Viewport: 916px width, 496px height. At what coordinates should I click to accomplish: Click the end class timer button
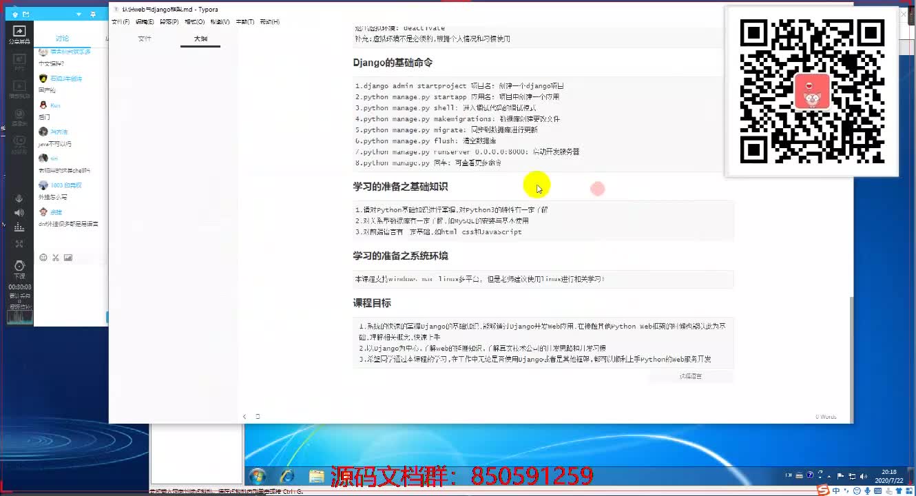click(x=19, y=269)
